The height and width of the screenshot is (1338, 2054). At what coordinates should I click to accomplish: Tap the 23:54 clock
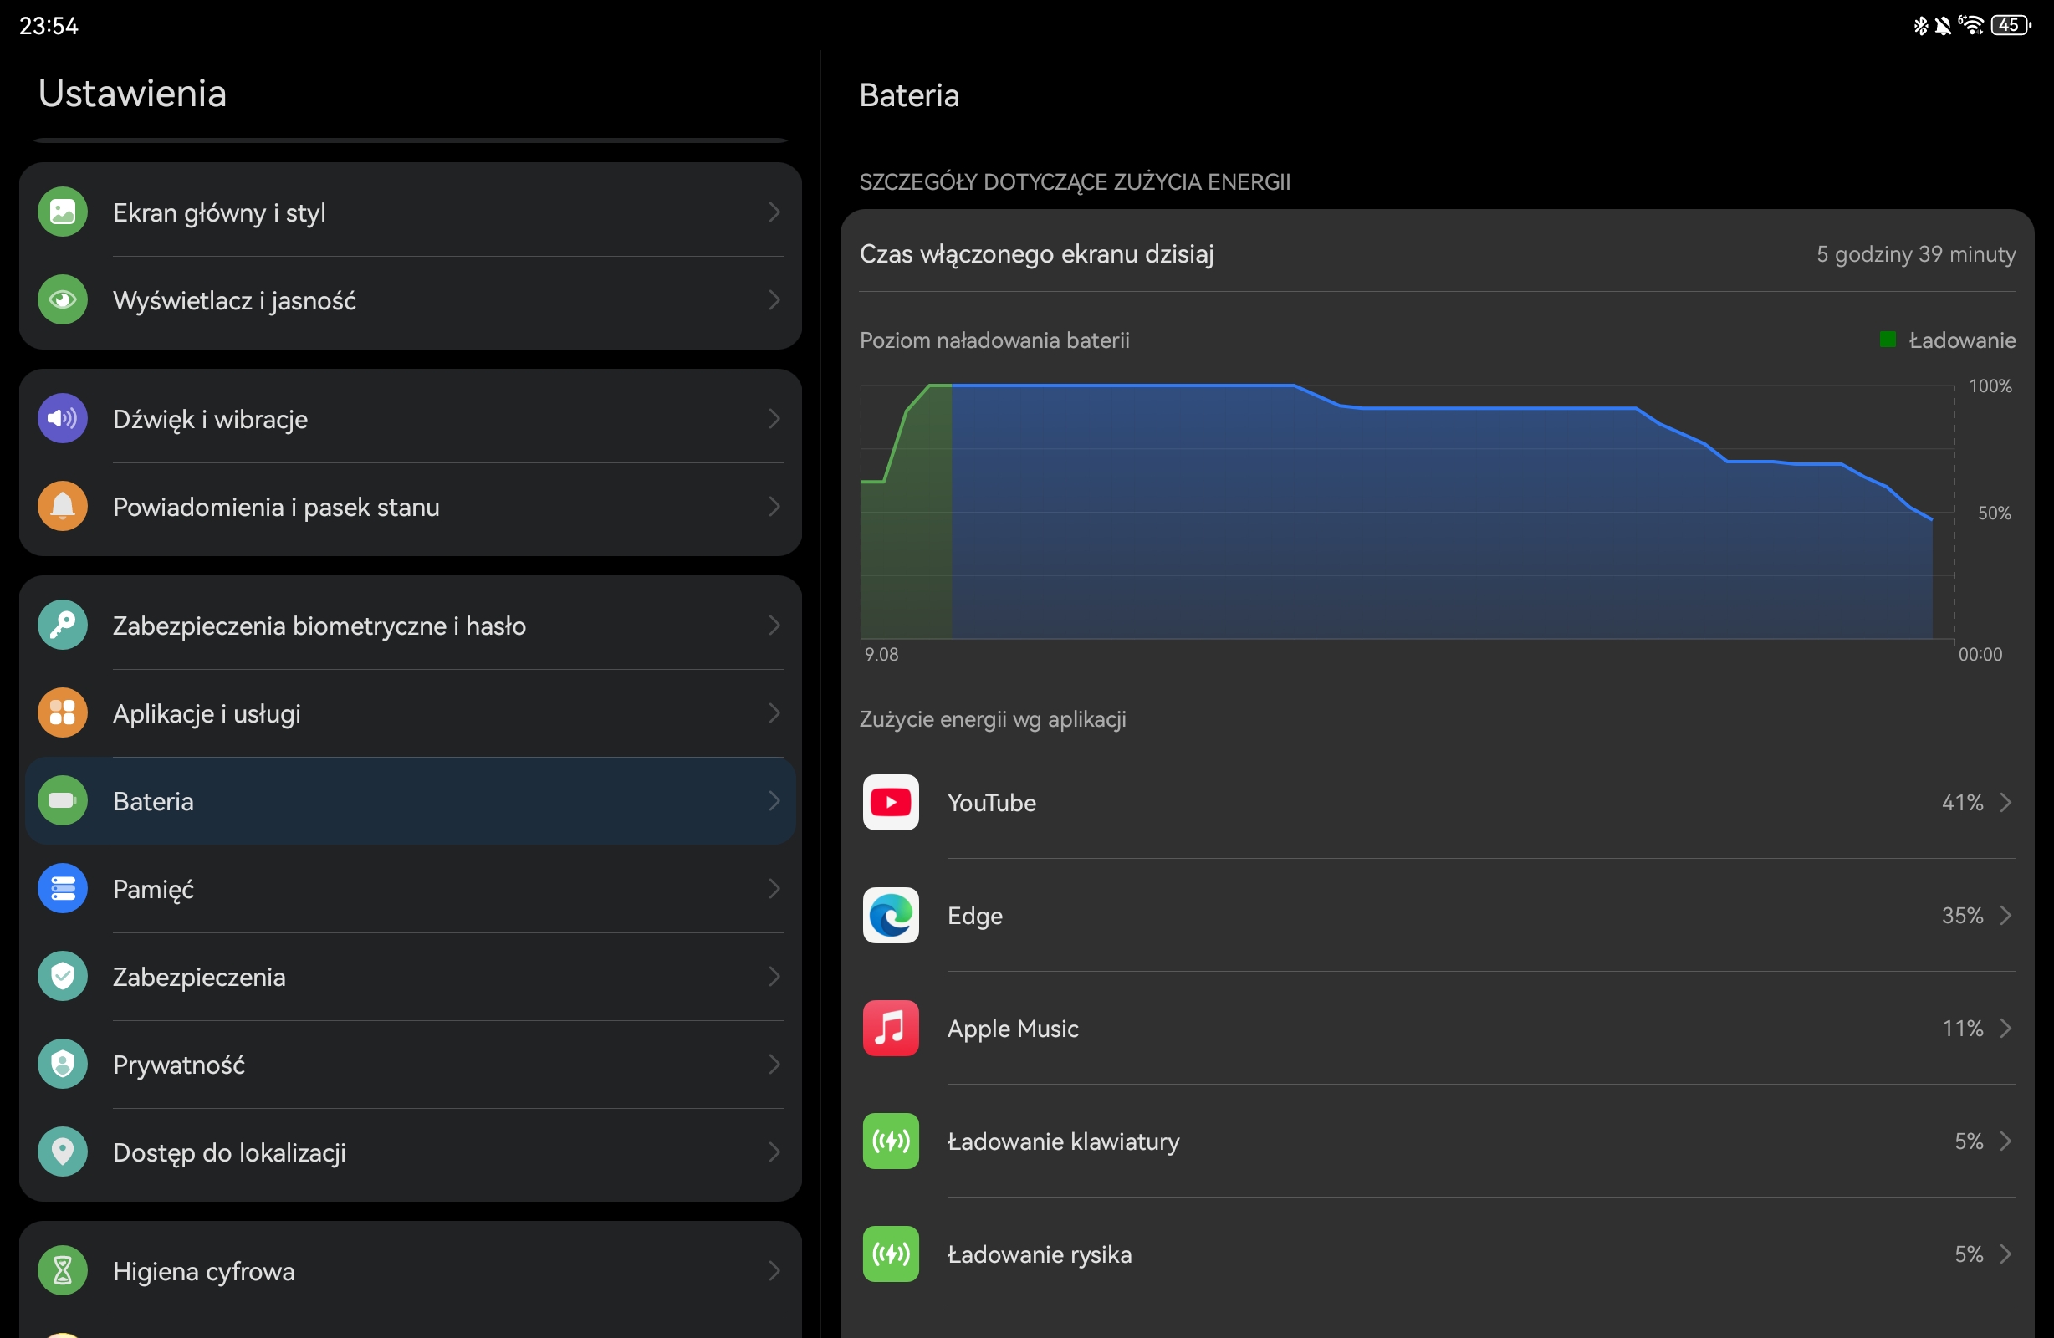click(49, 26)
